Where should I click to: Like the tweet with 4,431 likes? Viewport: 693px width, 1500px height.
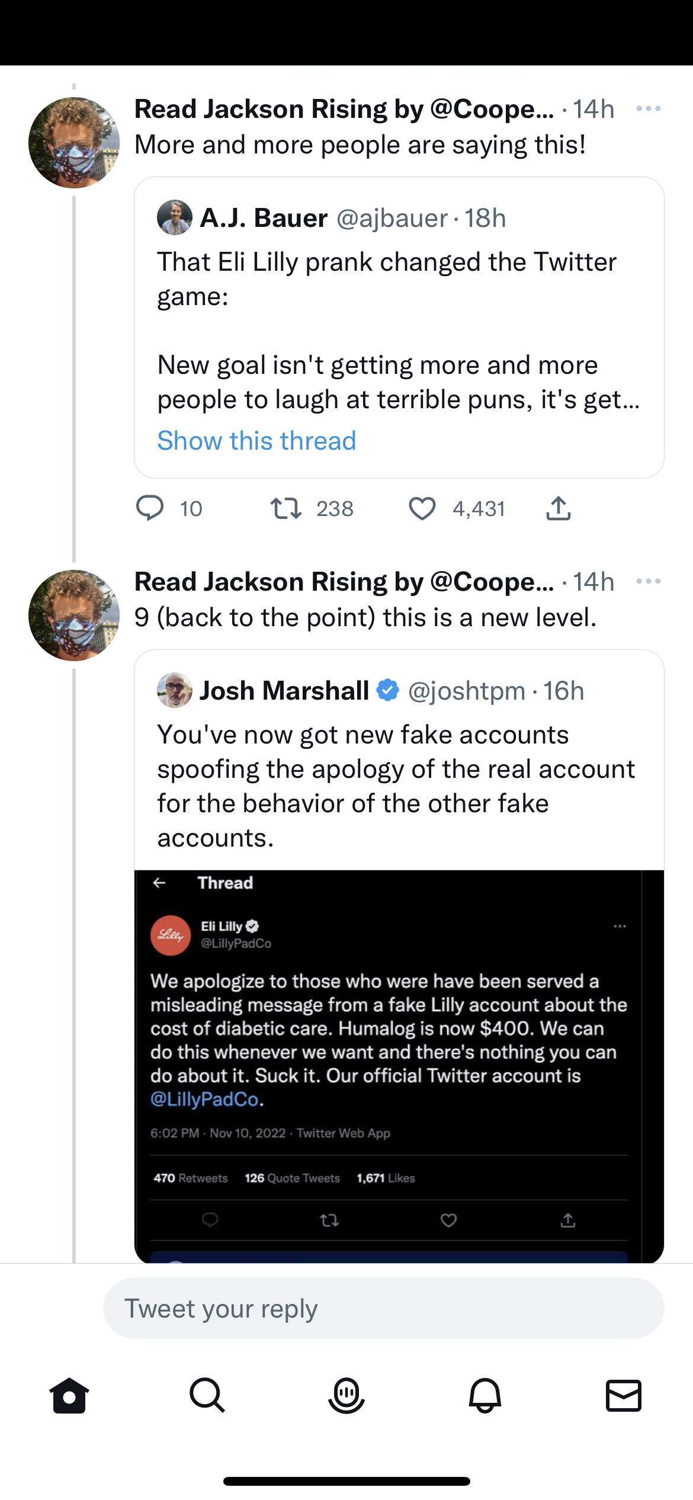coord(422,508)
